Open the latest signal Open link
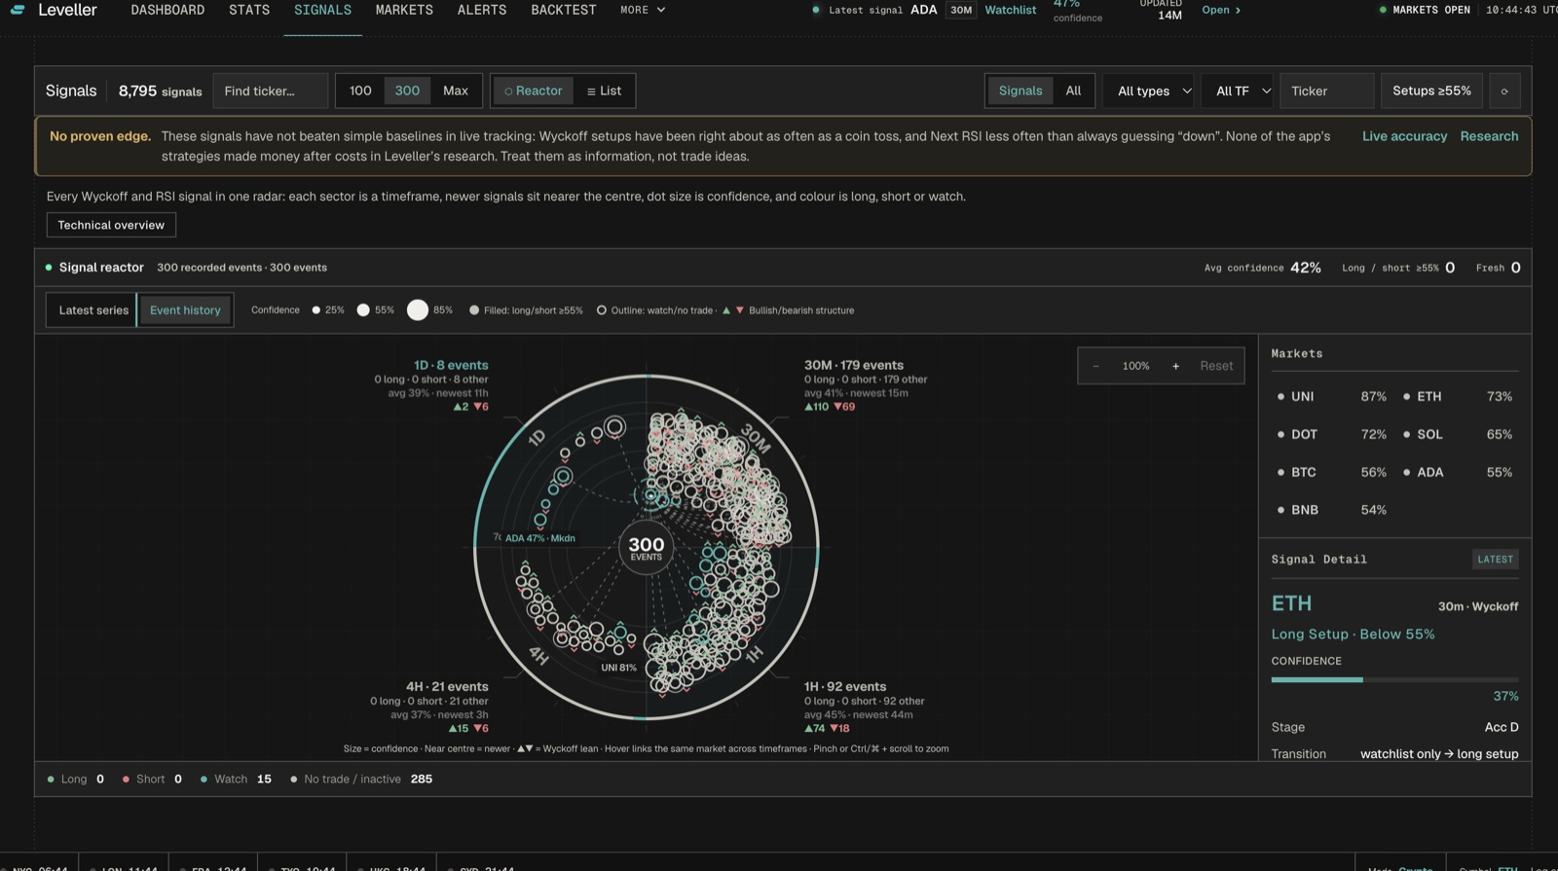This screenshot has height=871, width=1558. click(1221, 10)
